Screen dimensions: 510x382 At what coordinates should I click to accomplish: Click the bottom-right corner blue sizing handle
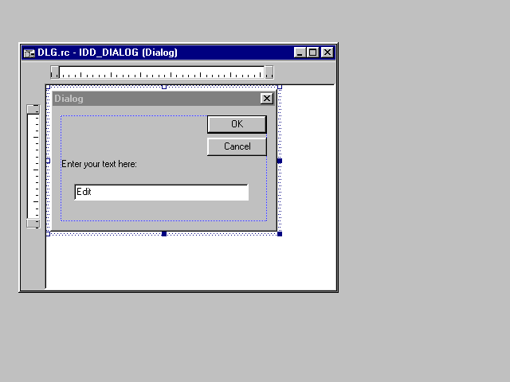(x=280, y=234)
